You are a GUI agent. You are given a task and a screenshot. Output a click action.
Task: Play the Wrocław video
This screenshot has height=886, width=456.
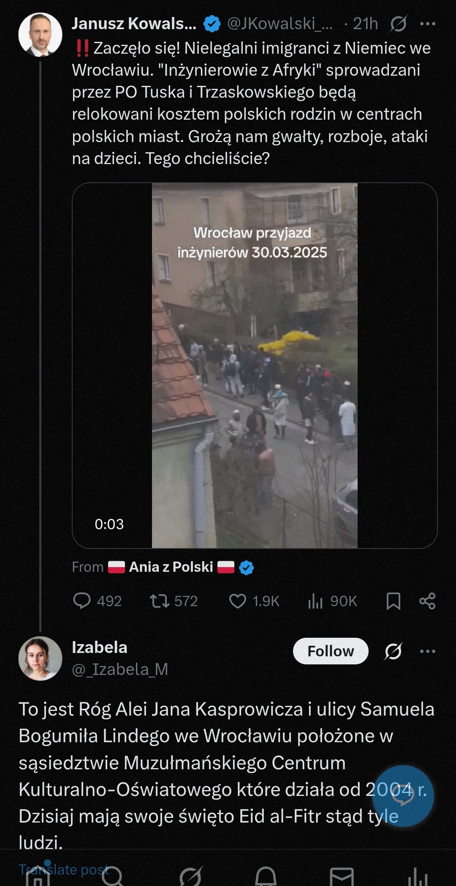[x=255, y=365]
